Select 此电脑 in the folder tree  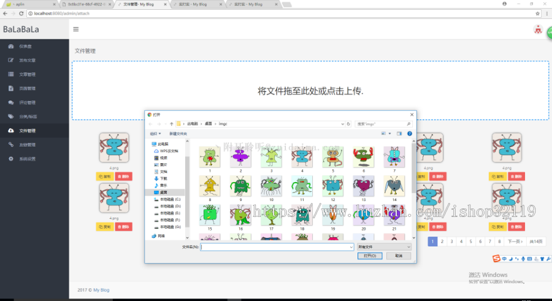tap(160, 144)
